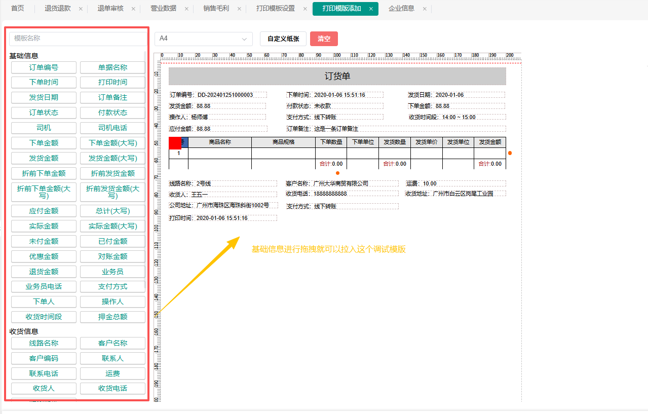Click the 自定义纸张 button
This screenshot has width=648, height=414.
coord(283,39)
